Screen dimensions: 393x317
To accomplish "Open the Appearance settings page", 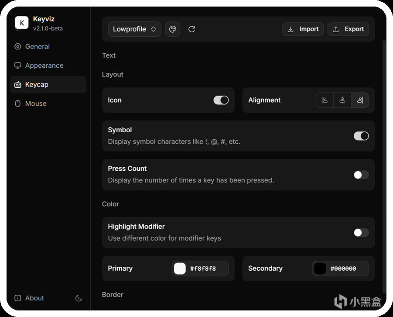I will point(48,65).
